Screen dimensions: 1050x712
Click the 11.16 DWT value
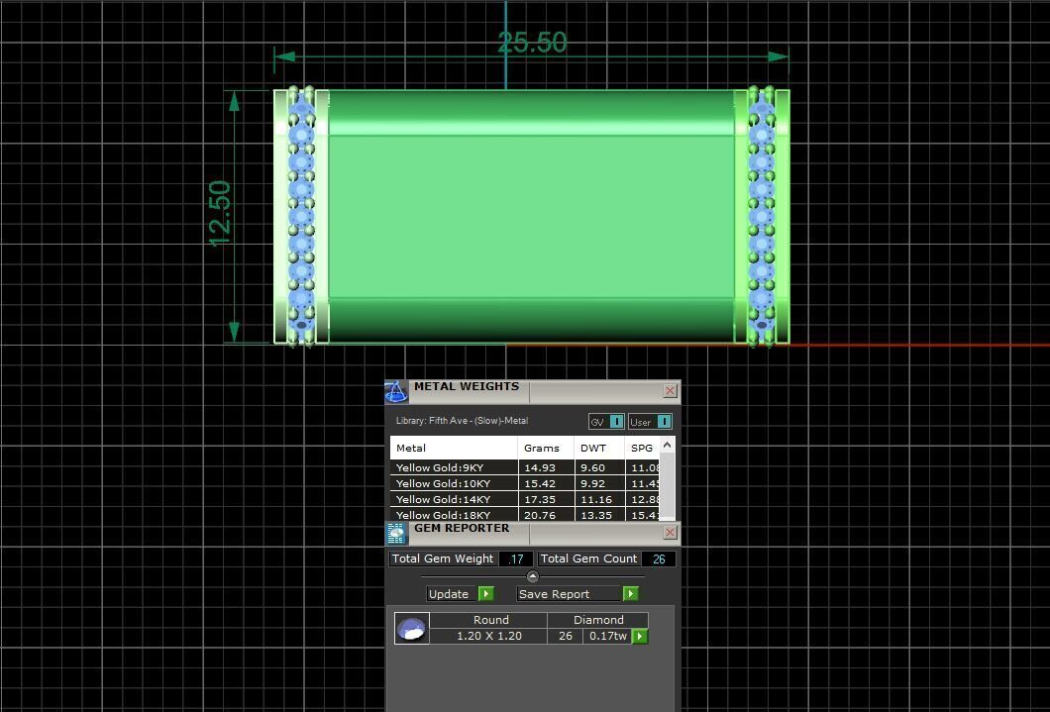pyautogui.click(x=596, y=499)
